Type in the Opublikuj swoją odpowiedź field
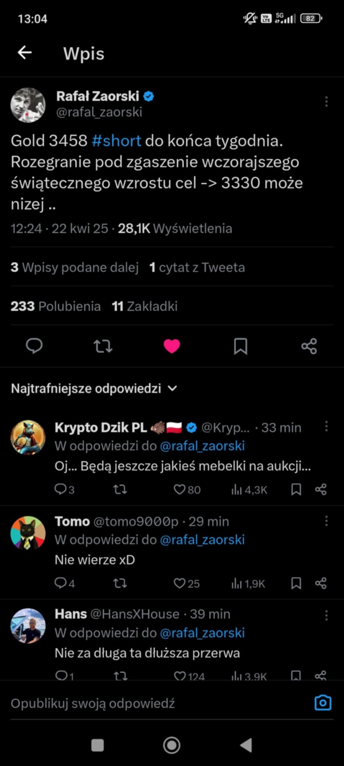The image size is (344, 766). [x=149, y=704]
